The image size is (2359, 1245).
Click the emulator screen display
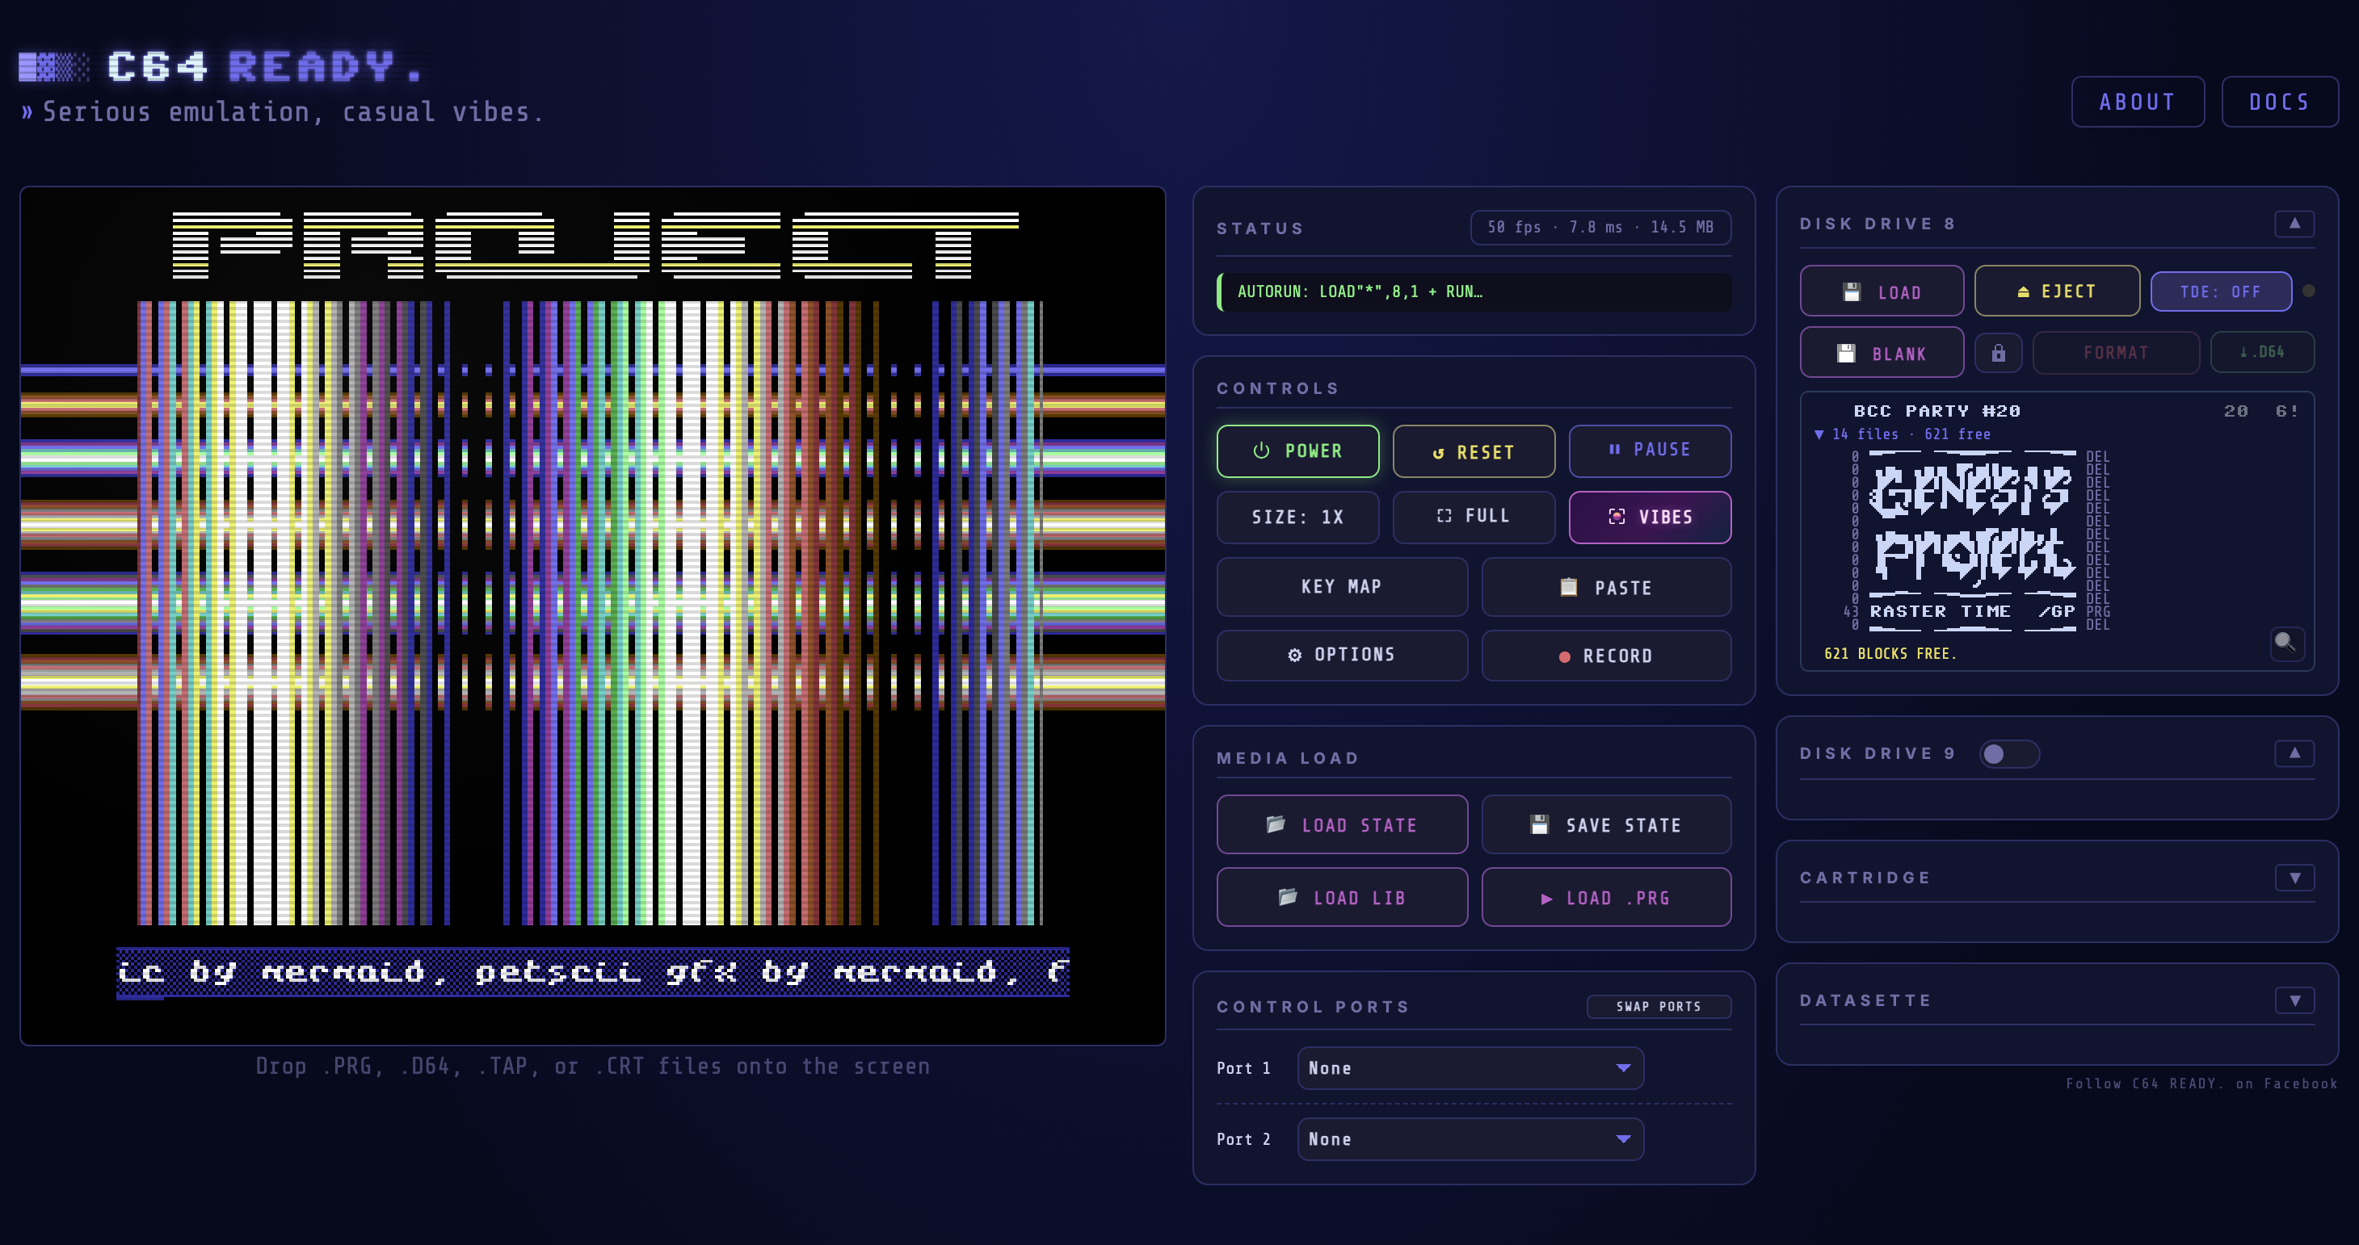[592, 616]
